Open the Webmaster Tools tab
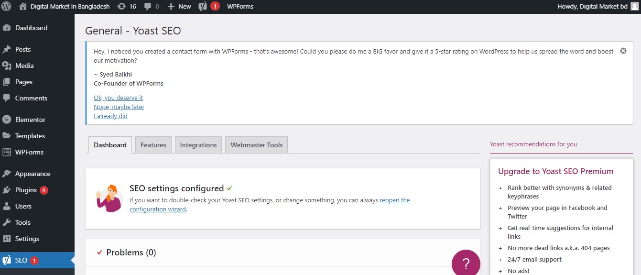 coord(257,145)
